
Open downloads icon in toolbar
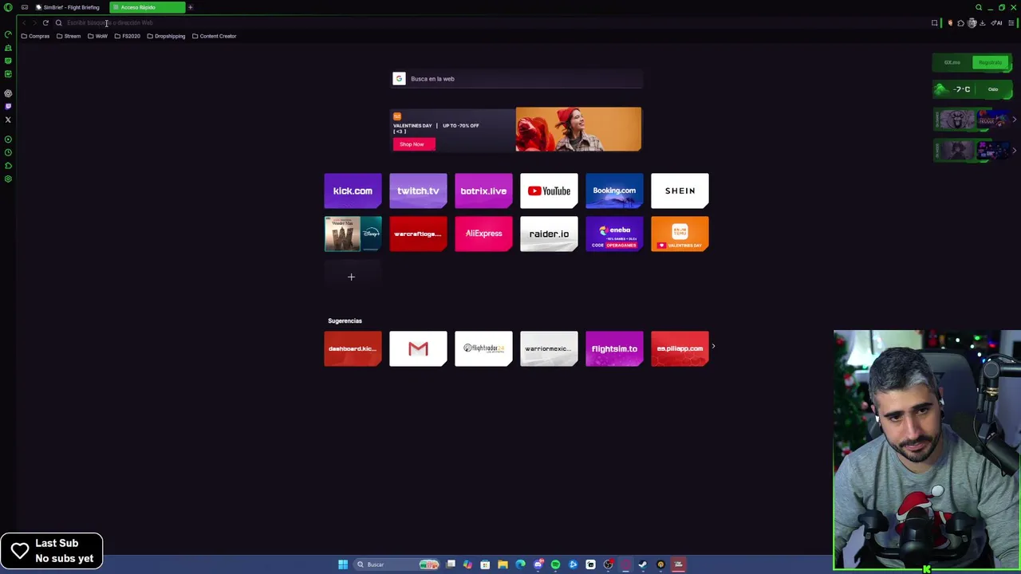(983, 23)
